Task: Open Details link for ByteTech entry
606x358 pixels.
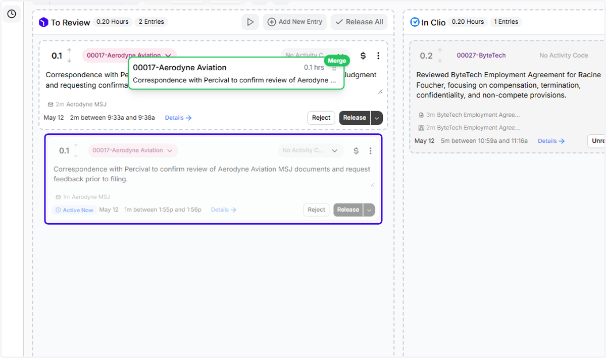Action: 551,141
